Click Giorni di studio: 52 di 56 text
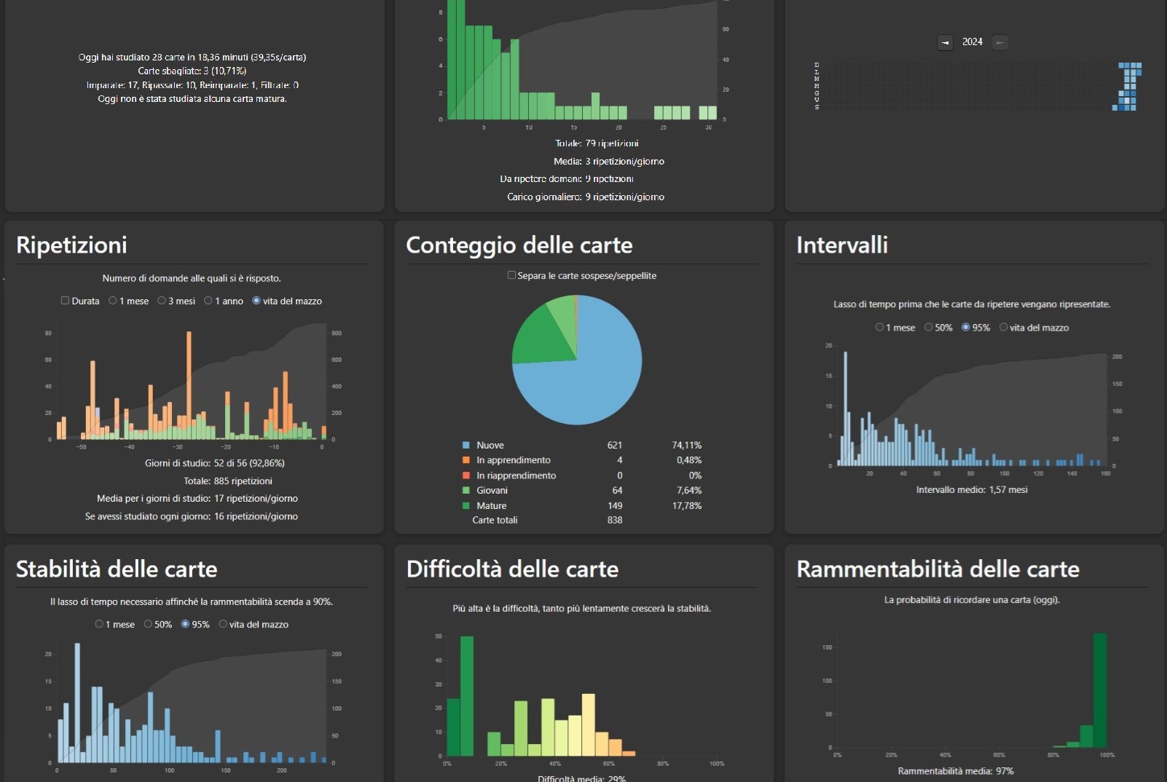This screenshot has width=1167, height=782. tap(215, 463)
